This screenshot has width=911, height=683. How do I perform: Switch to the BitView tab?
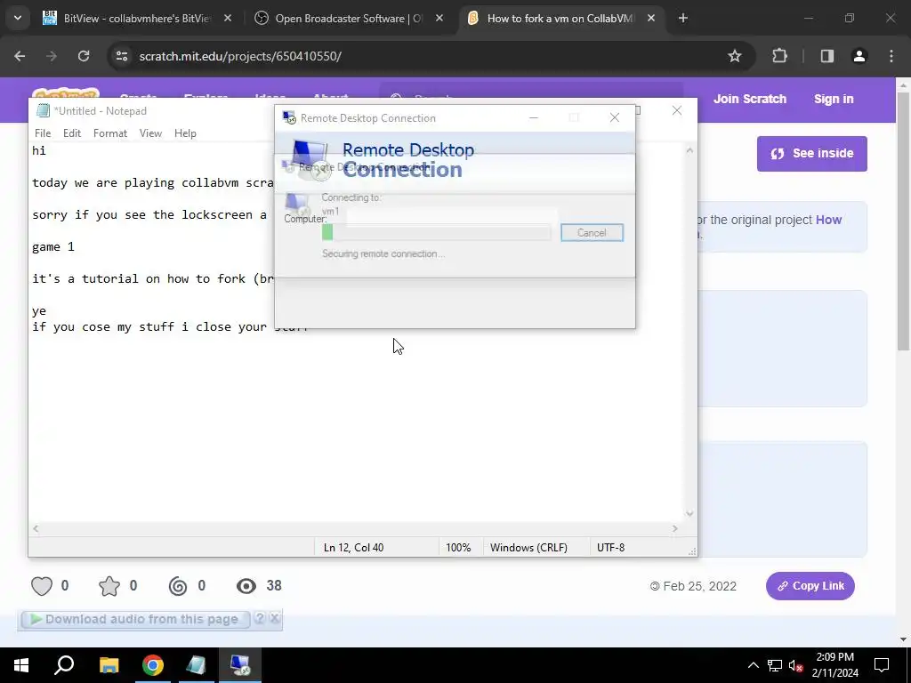(x=136, y=18)
